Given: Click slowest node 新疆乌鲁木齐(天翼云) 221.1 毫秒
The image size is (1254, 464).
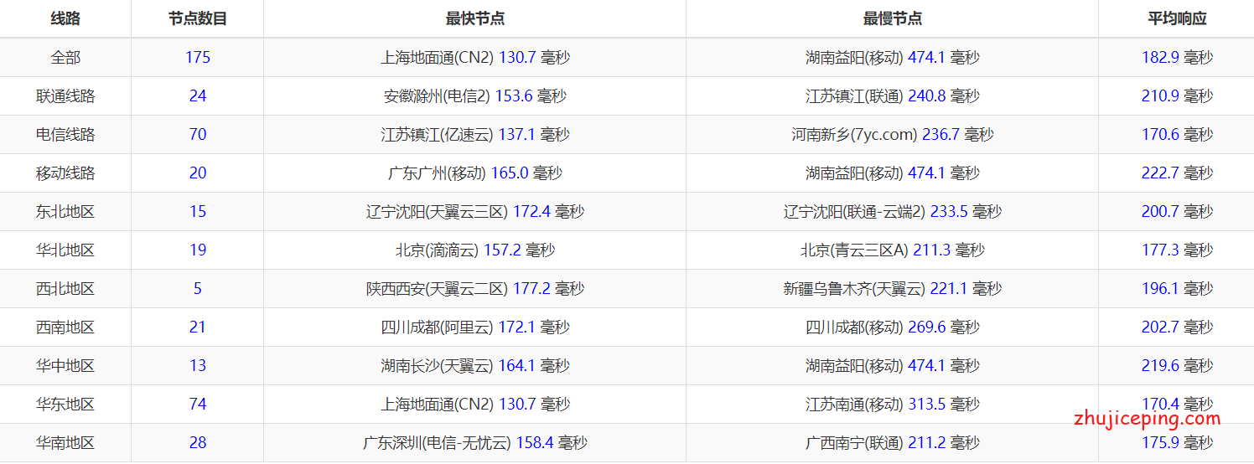Looking at the screenshot, I should 893,289.
